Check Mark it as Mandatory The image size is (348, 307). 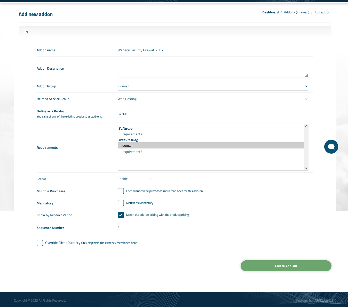point(121,203)
